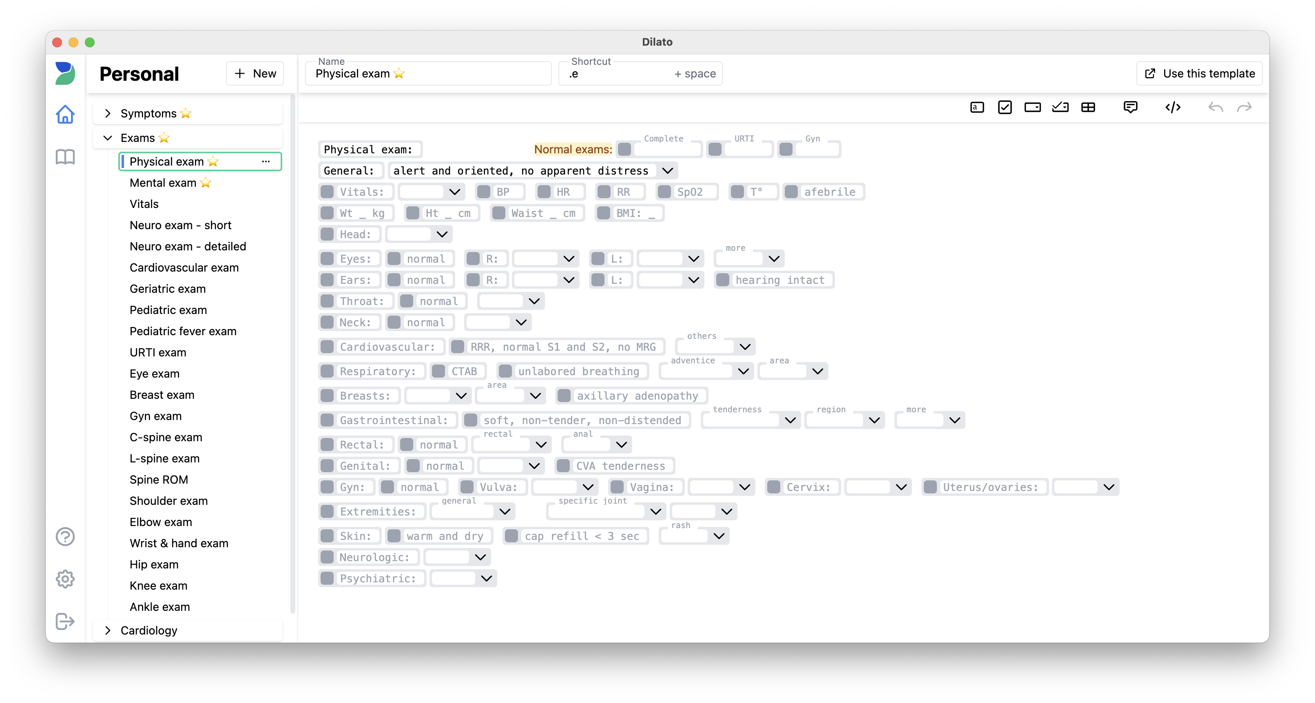The width and height of the screenshot is (1315, 703).
Task: Click the comment/callout icon
Action: 1130,106
